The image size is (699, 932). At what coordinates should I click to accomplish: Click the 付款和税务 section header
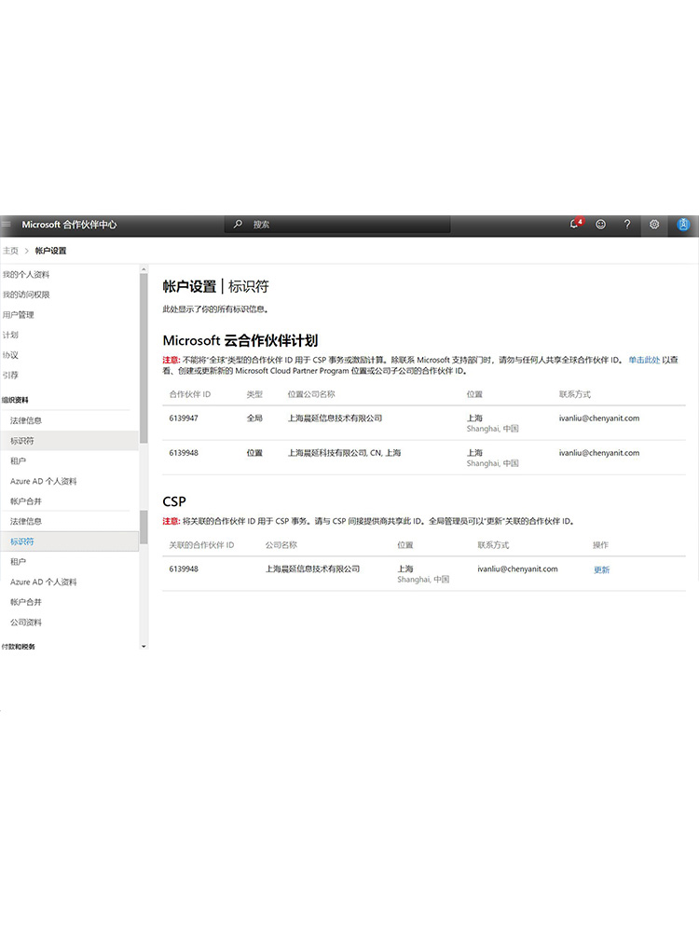point(18,646)
